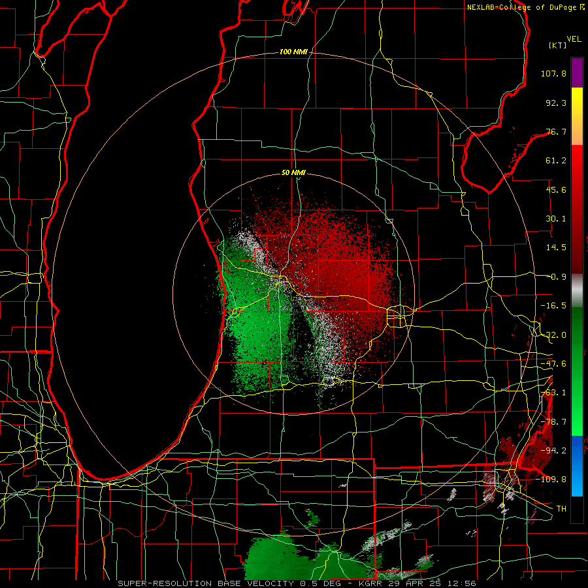Viewport: 588px width, 588px height.
Task: Click the gray segment of the velocity color bar
Action: [x=577, y=291]
